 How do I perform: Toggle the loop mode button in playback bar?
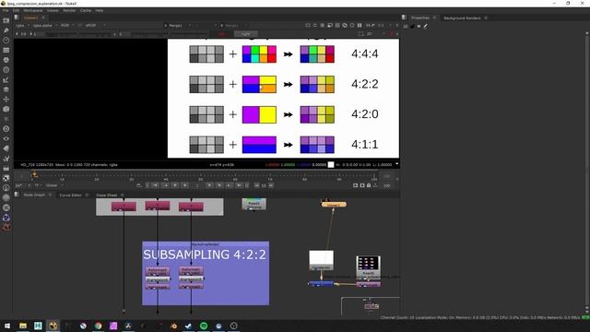(139, 185)
